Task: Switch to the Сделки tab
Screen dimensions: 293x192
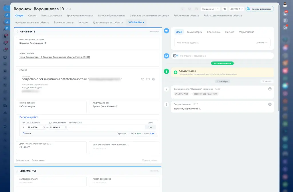Action: (32, 15)
